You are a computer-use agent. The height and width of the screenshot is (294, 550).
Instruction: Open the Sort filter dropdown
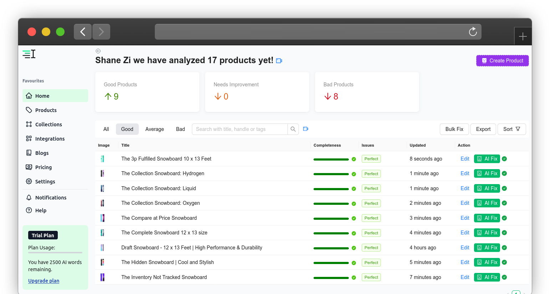click(x=512, y=129)
